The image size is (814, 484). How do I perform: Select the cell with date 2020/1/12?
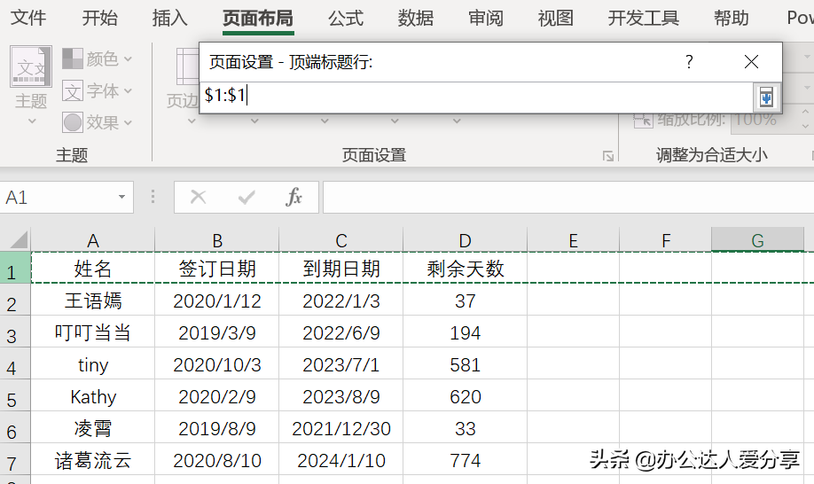pos(217,301)
